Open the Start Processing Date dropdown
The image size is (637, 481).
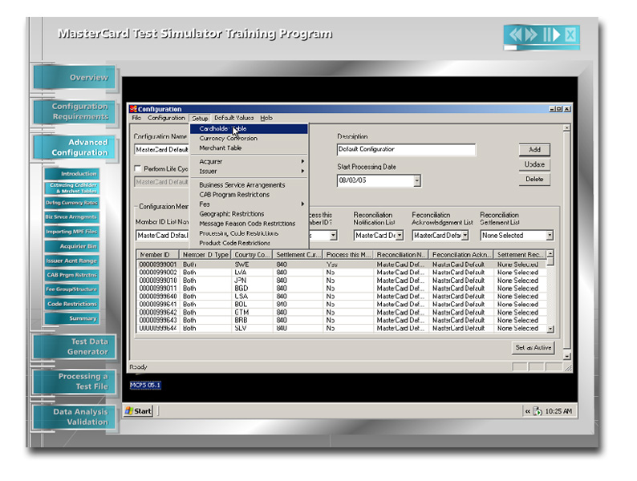pyautogui.click(x=417, y=180)
